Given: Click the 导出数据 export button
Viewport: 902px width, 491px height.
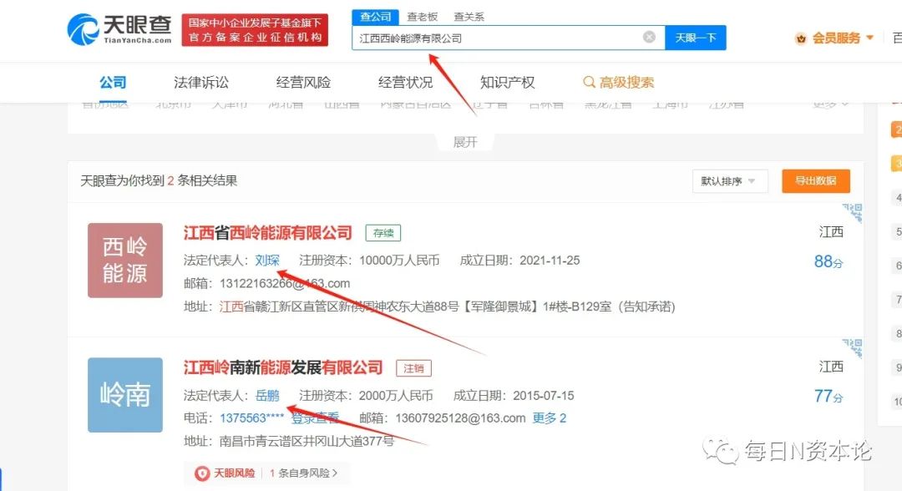Looking at the screenshot, I should (x=816, y=181).
